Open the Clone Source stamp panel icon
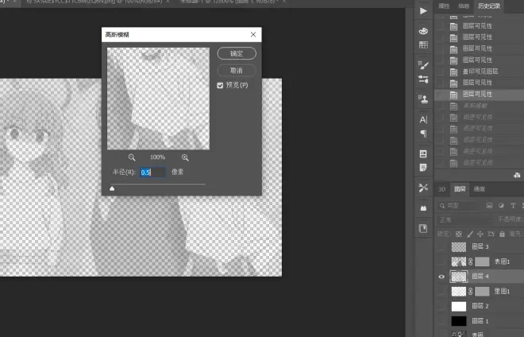Screen dimensions: 524x337 click(423, 99)
